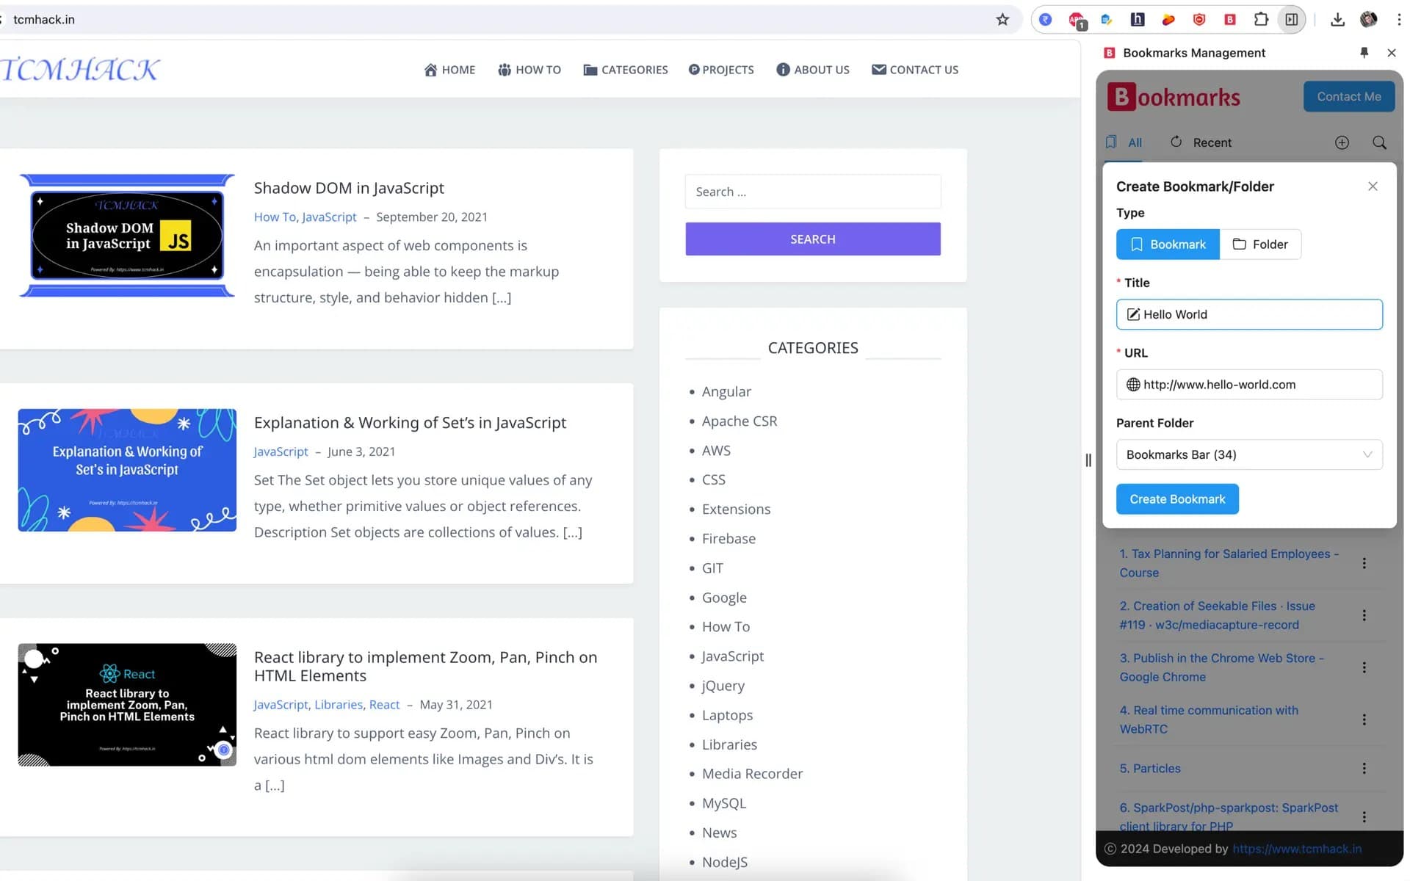Open options for Real time communication bookmark

click(1364, 719)
